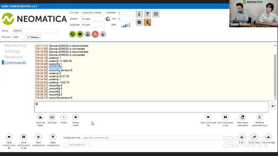Select highlighted log entry 'owconfig 0' at 18:33:59

pos(56,67)
